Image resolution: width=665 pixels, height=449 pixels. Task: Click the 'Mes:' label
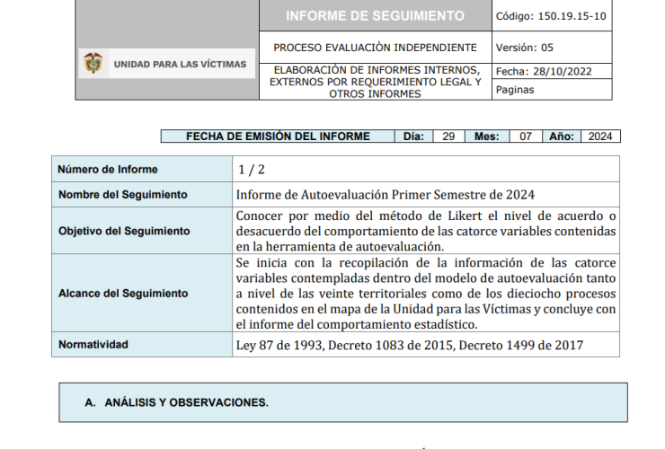click(487, 136)
